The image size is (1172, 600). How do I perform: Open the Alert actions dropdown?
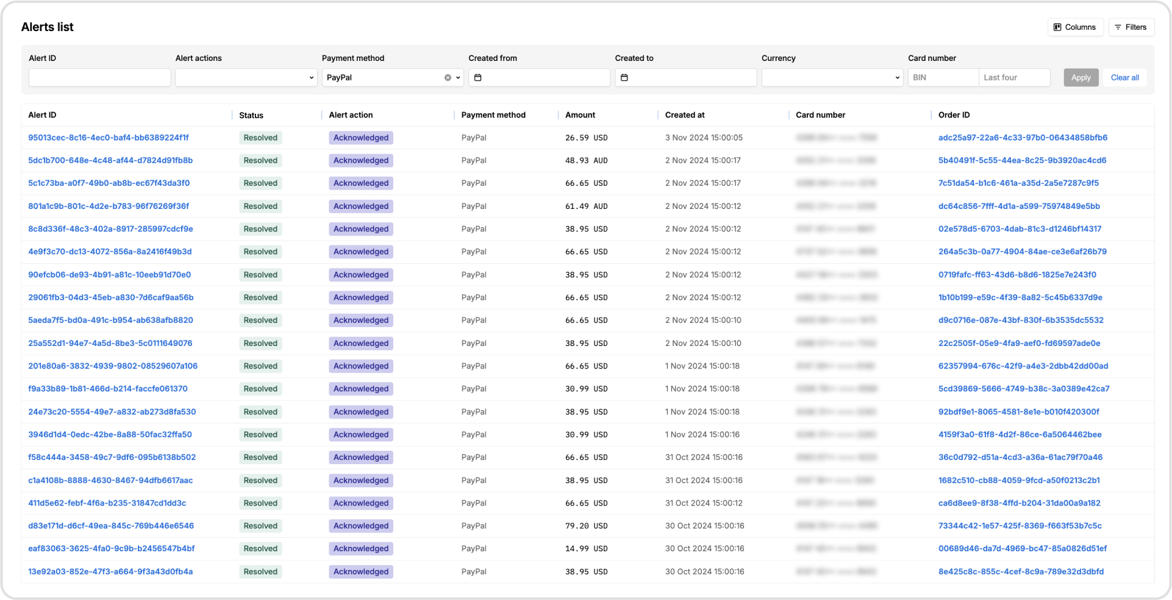[246, 77]
